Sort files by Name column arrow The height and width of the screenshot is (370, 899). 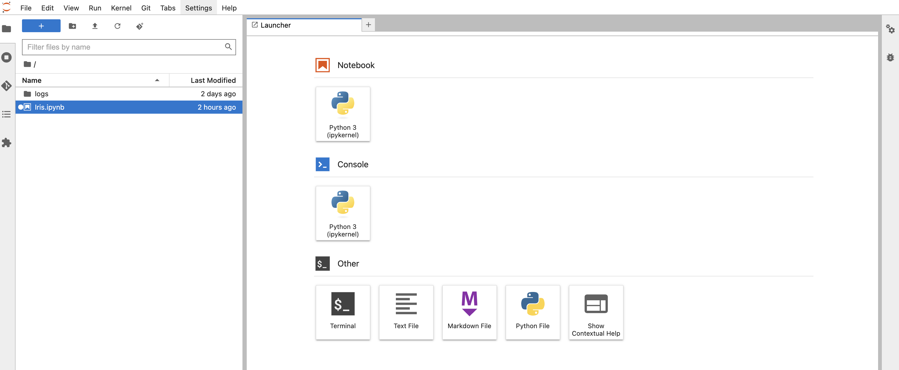pos(157,80)
